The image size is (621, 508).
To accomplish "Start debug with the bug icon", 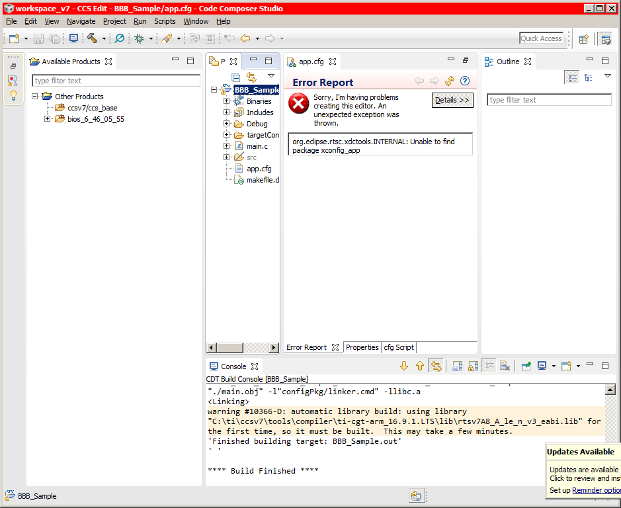I will pos(139,38).
